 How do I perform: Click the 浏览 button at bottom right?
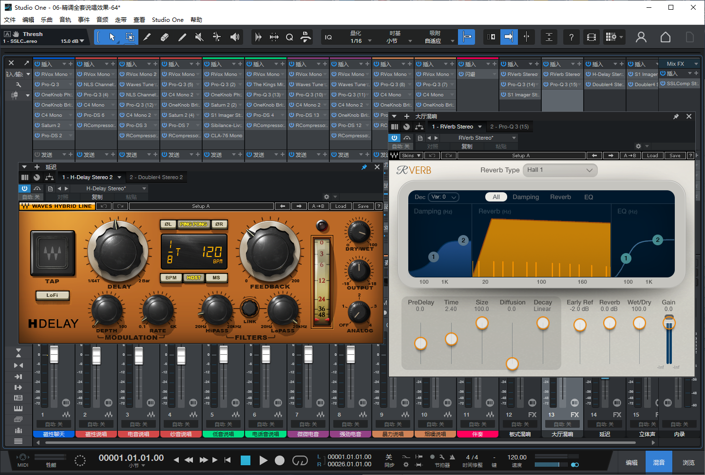click(x=688, y=462)
